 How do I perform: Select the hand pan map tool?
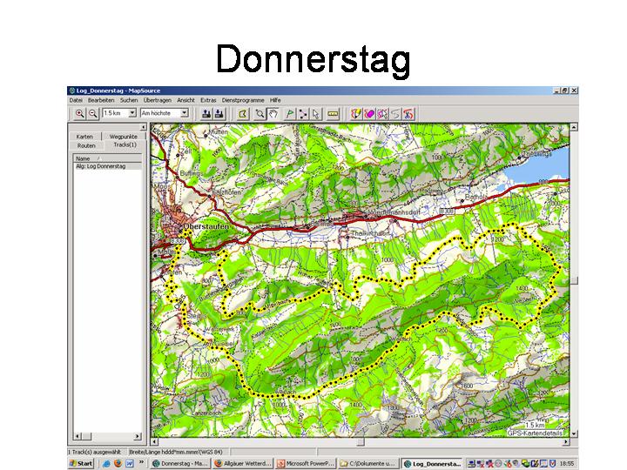274,113
